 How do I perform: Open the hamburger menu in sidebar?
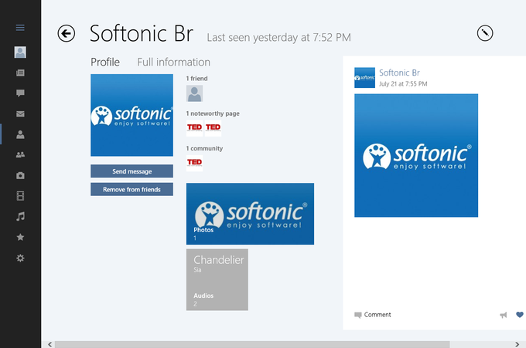point(20,28)
